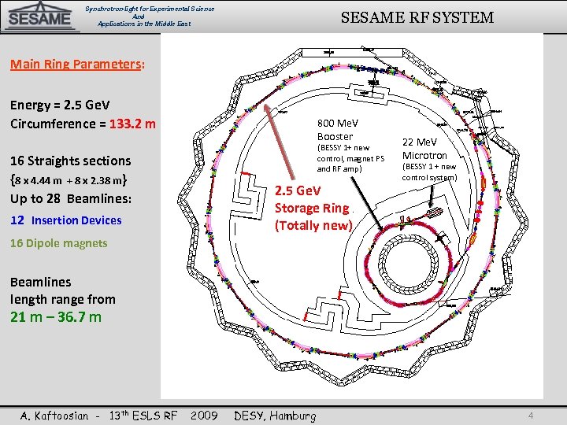This screenshot has width=567, height=425.
Task: Click the slide number 4
Action: point(531,416)
